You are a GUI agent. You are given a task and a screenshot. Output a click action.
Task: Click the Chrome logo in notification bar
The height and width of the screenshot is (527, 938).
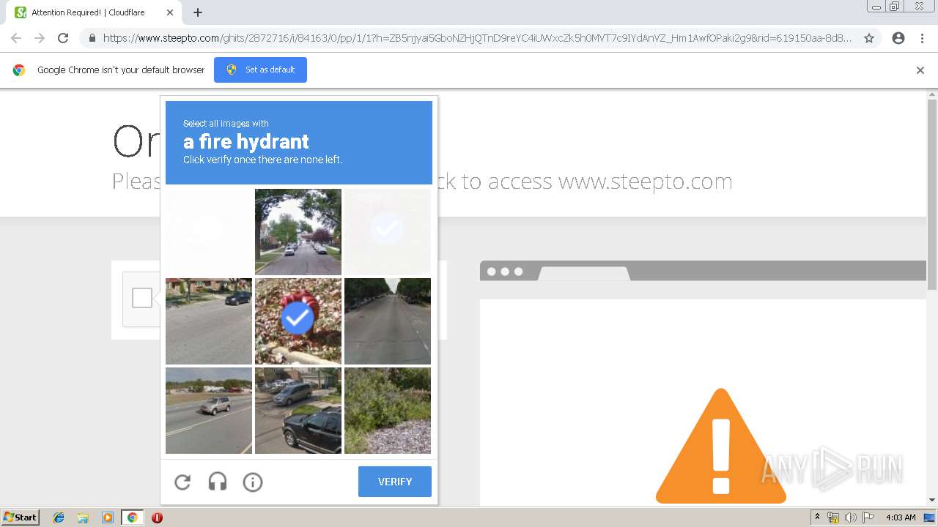point(19,70)
